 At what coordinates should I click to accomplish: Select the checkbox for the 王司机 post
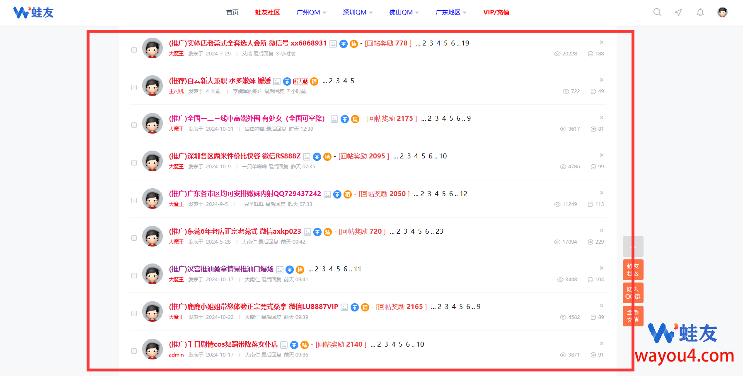pyautogui.click(x=134, y=88)
